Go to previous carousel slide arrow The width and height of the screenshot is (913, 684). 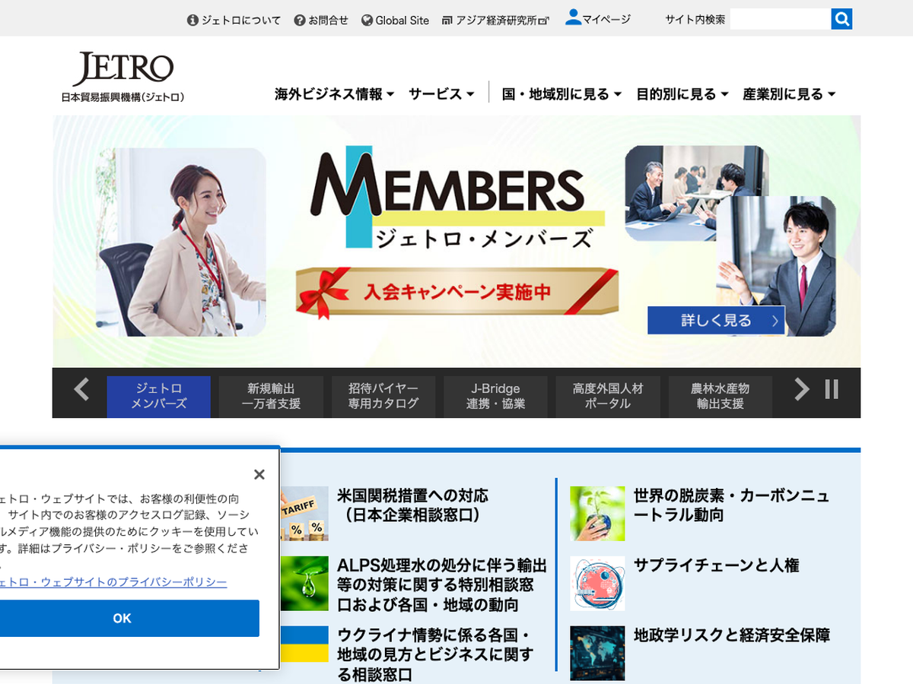(x=81, y=390)
